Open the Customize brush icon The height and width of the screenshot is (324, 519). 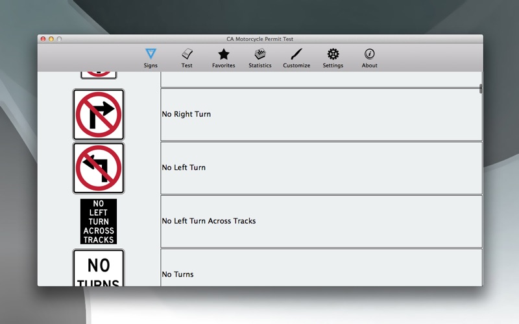[x=296, y=54]
